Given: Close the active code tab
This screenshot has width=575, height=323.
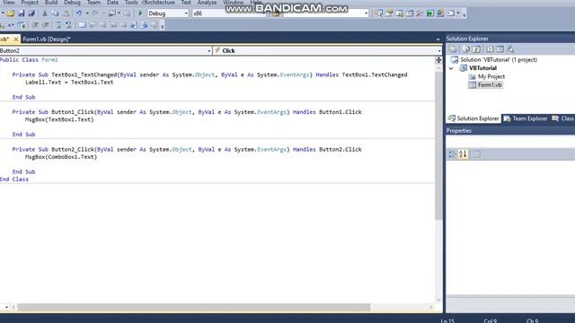Looking at the screenshot, I should coord(16,39).
